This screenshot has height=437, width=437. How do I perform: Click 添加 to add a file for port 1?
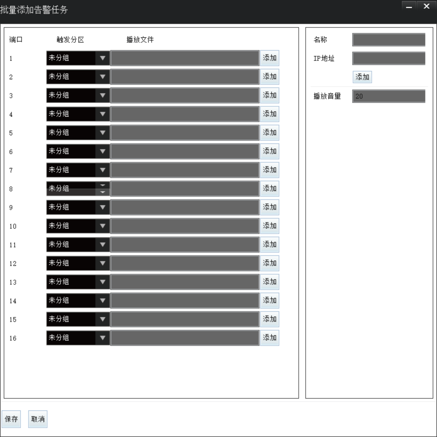[x=270, y=58]
